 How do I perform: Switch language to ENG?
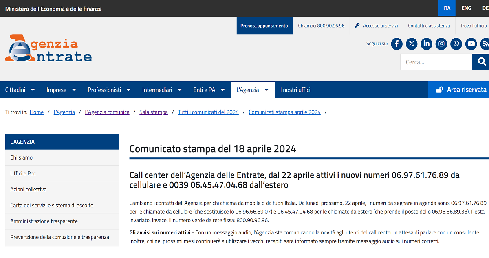(x=466, y=7)
